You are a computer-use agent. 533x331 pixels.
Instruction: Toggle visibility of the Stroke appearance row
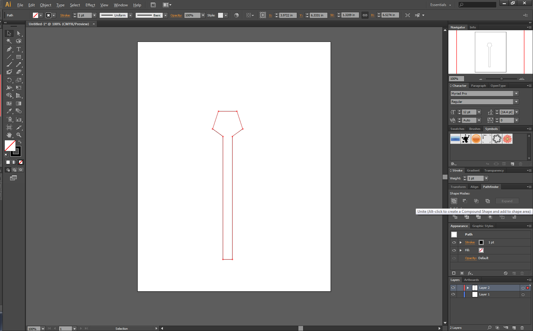pyautogui.click(x=454, y=242)
